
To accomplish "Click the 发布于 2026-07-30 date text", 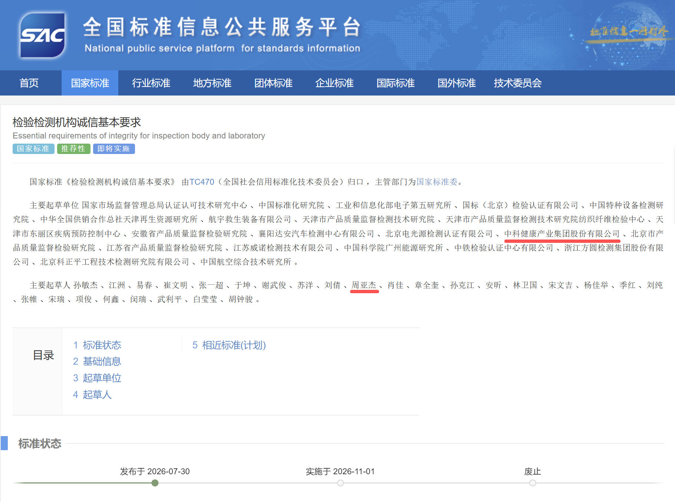I will 155,471.
